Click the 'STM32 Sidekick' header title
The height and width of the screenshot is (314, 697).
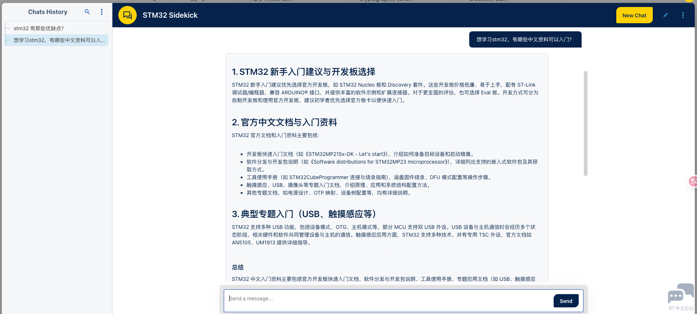(170, 15)
